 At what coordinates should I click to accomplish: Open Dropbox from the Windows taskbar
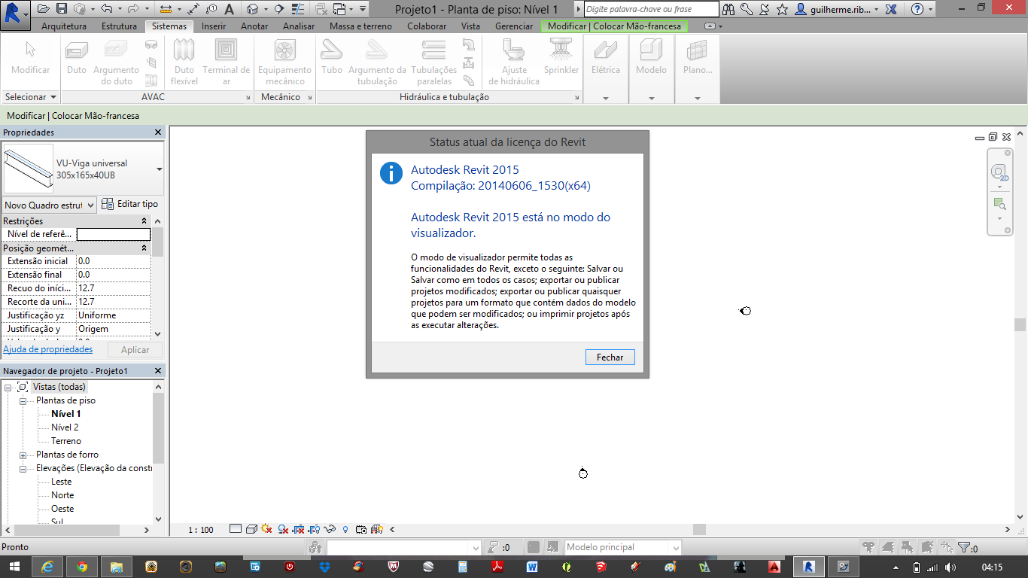[324, 567]
